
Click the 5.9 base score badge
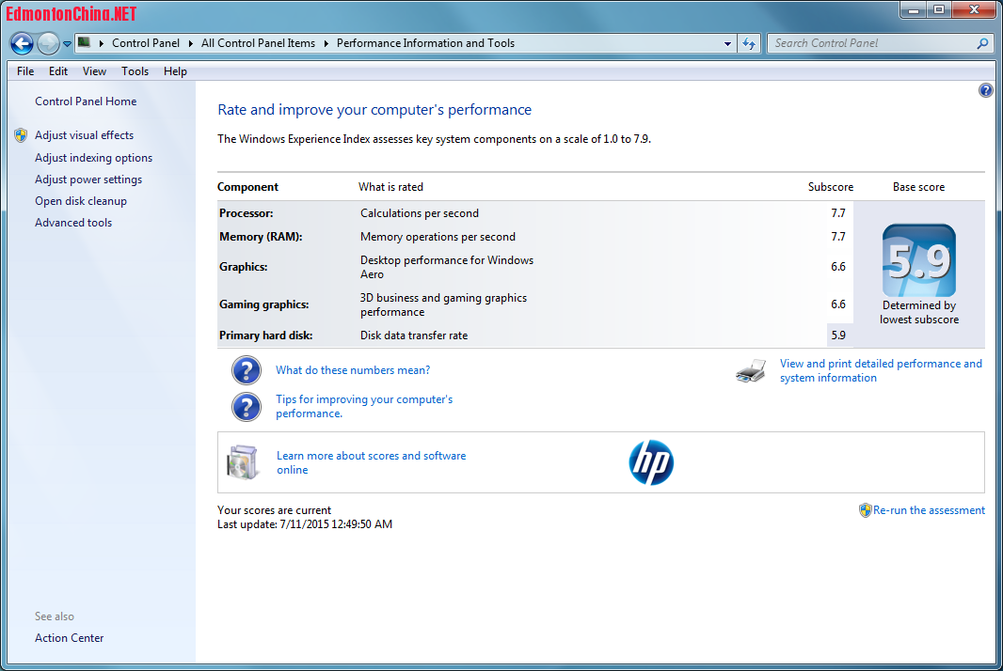pos(918,261)
